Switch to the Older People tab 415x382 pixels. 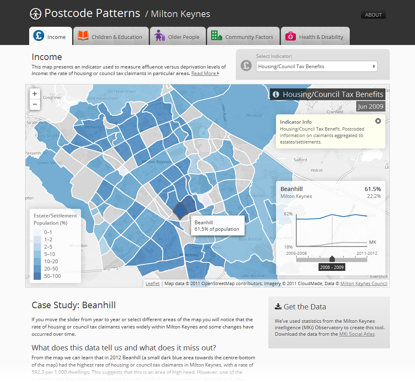tap(178, 36)
